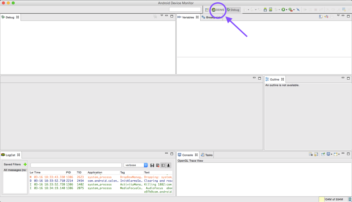Image resolution: width=352 pixels, height=202 pixels.
Task: Close the Debug view tab
Action: click(x=18, y=17)
